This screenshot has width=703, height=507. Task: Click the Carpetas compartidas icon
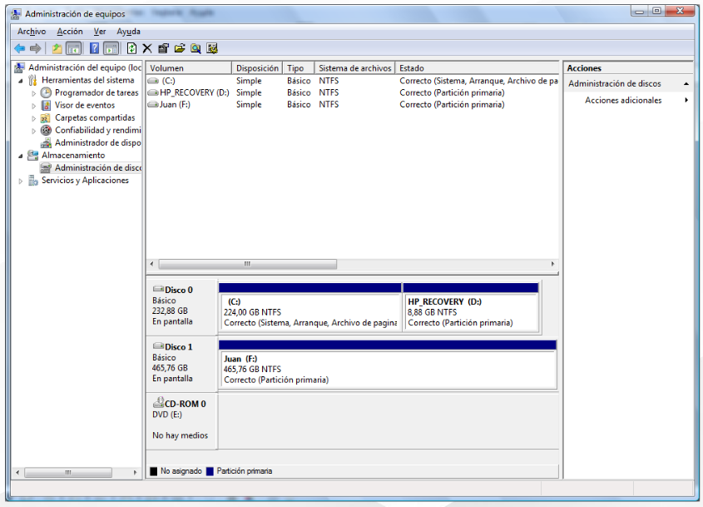coord(45,118)
